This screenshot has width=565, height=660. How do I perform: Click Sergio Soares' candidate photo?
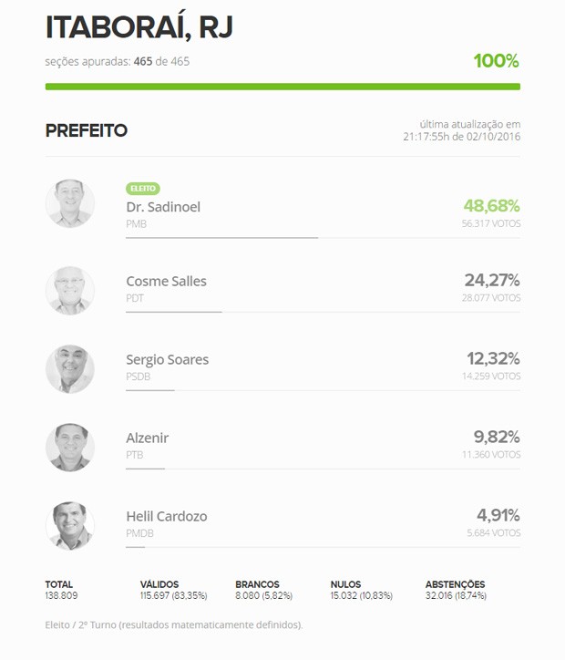pos(70,369)
